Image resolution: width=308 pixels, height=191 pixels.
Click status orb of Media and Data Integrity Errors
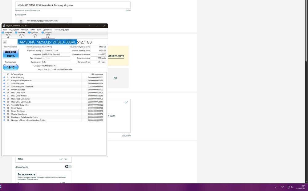pos(4,117)
